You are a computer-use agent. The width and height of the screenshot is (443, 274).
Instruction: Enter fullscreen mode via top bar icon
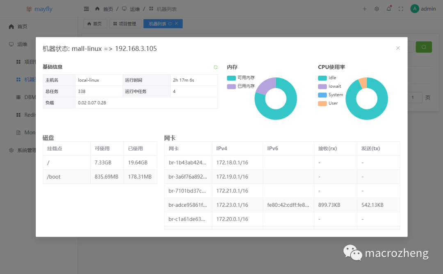coord(400,9)
